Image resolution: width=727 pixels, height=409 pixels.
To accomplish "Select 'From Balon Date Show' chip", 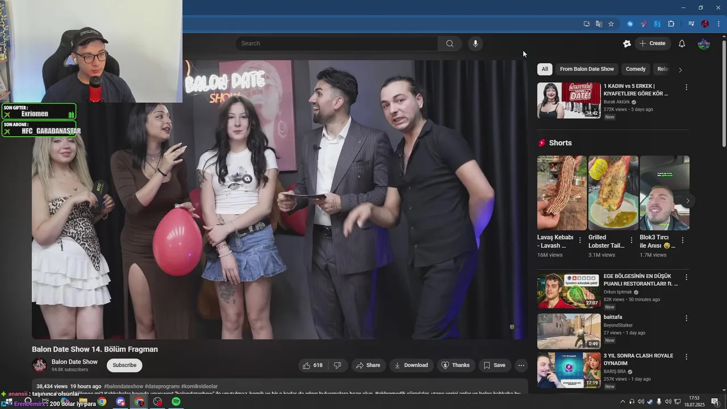I will point(587,69).
